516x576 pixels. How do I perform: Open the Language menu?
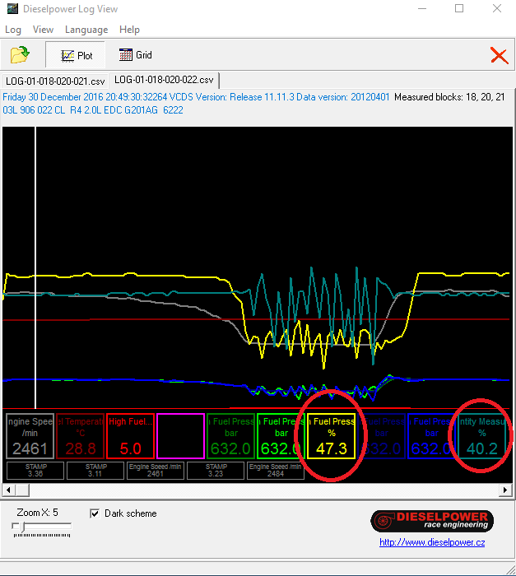pos(86,30)
